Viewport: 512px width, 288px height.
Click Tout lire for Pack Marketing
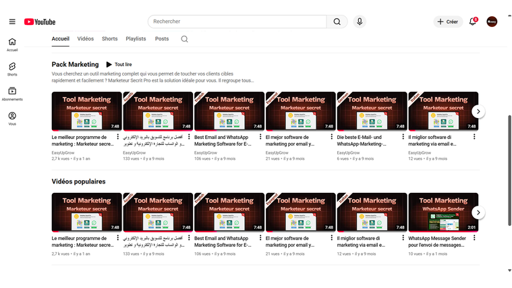(119, 65)
